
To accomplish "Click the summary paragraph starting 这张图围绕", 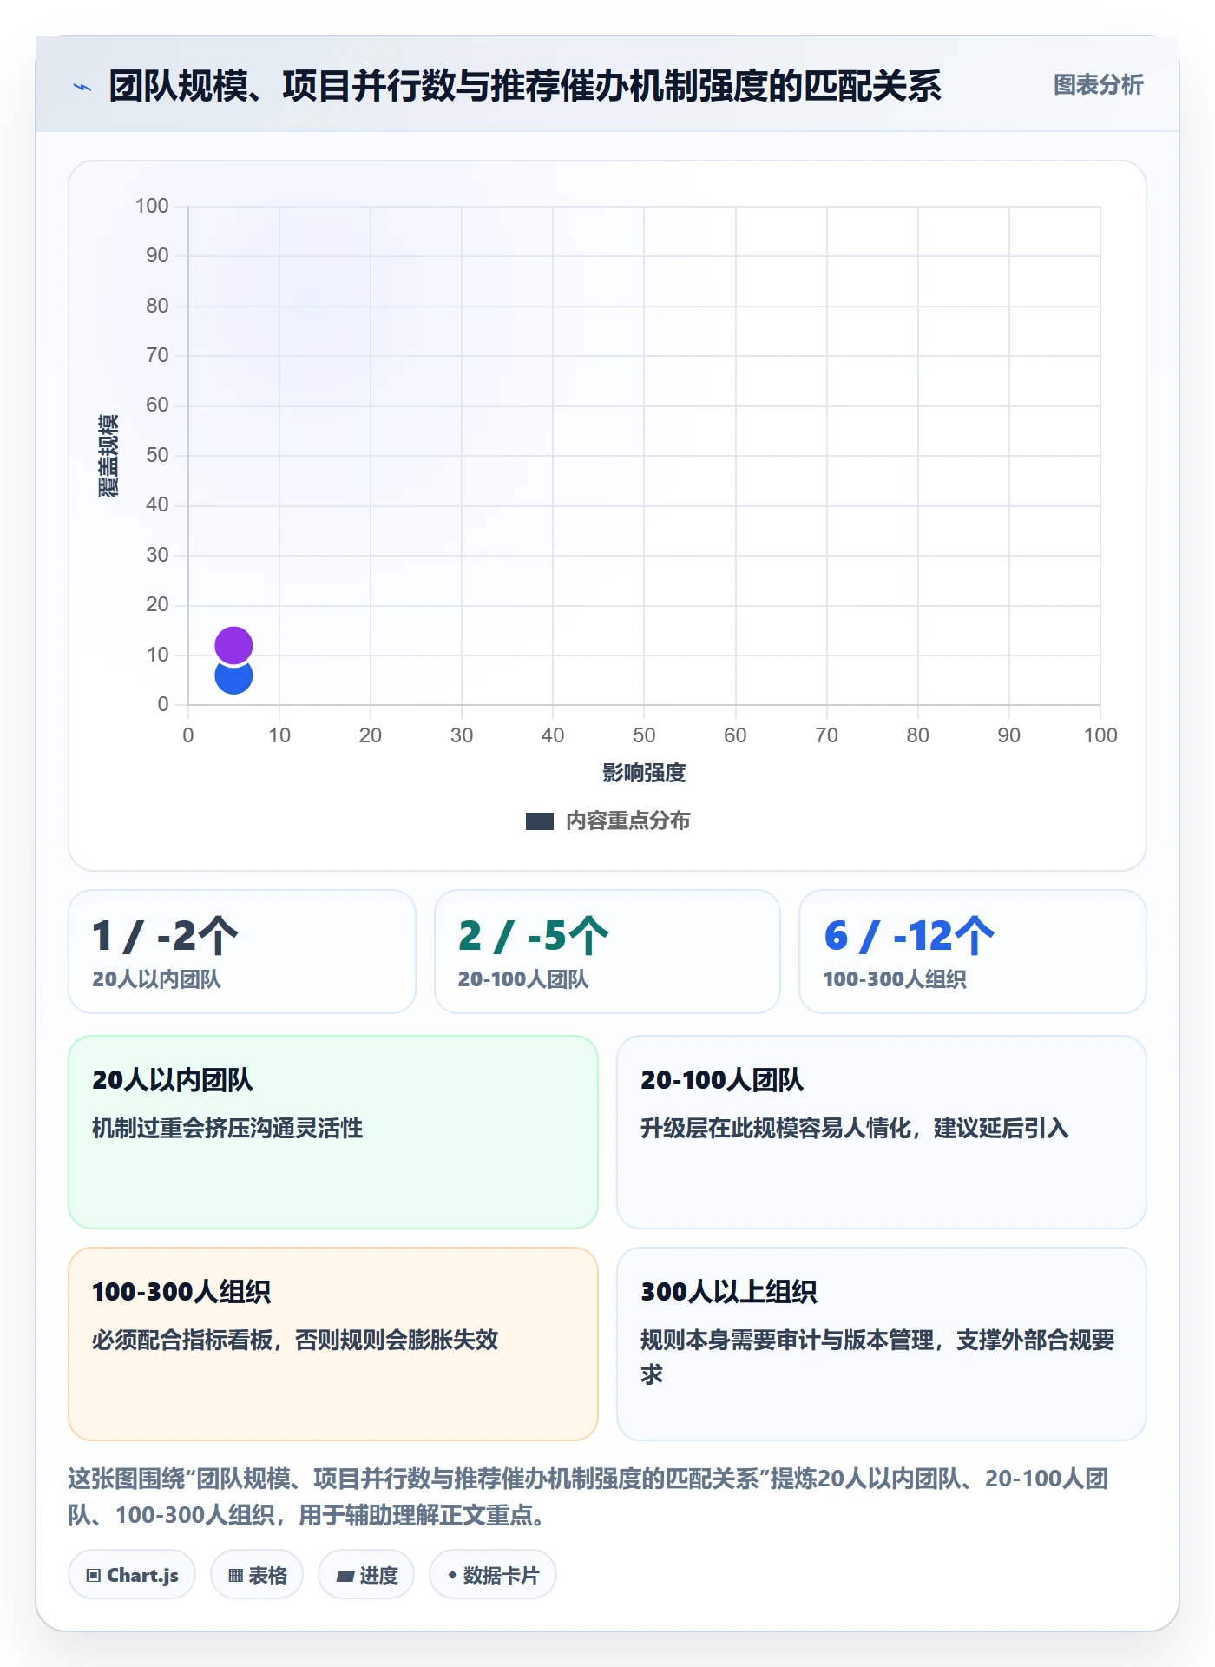I will 588,1496.
